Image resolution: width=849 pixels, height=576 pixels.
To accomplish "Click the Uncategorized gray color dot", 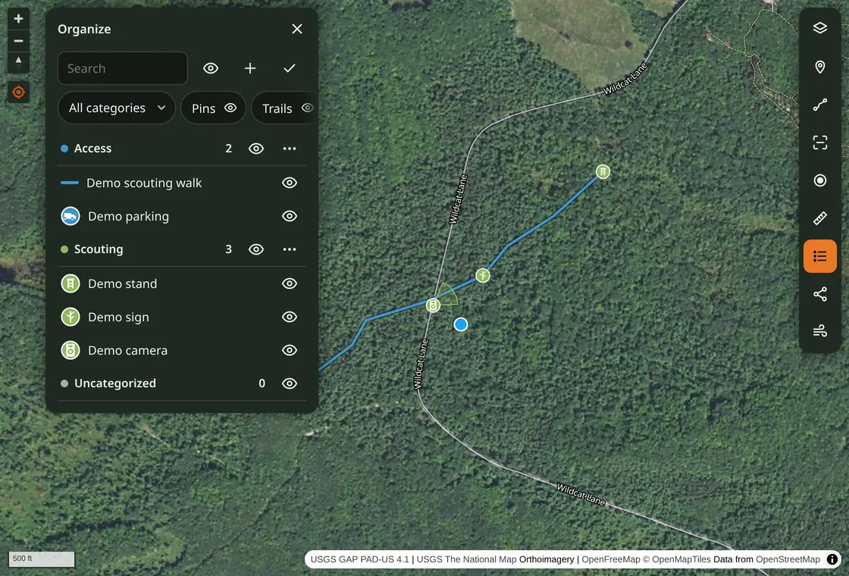I will coord(64,383).
